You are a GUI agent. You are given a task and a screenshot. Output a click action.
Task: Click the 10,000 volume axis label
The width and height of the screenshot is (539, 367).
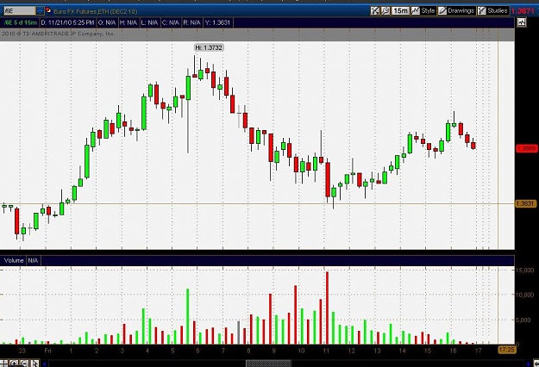(x=524, y=295)
